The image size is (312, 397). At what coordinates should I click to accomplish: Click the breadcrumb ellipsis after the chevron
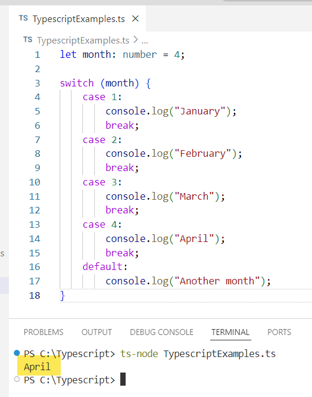tap(145, 41)
